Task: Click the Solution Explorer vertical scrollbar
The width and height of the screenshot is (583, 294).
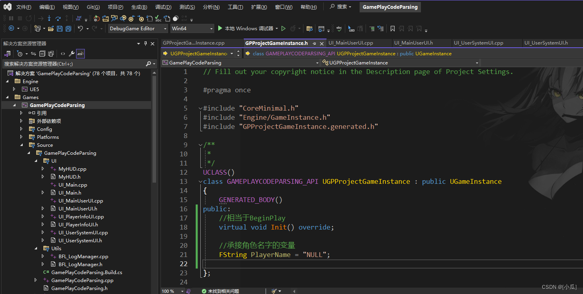Action: pyautogui.click(x=154, y=127)
